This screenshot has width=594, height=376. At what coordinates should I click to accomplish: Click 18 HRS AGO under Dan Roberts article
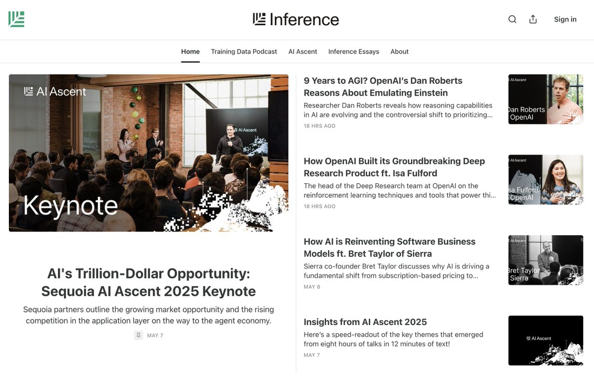tap(320, 126)
